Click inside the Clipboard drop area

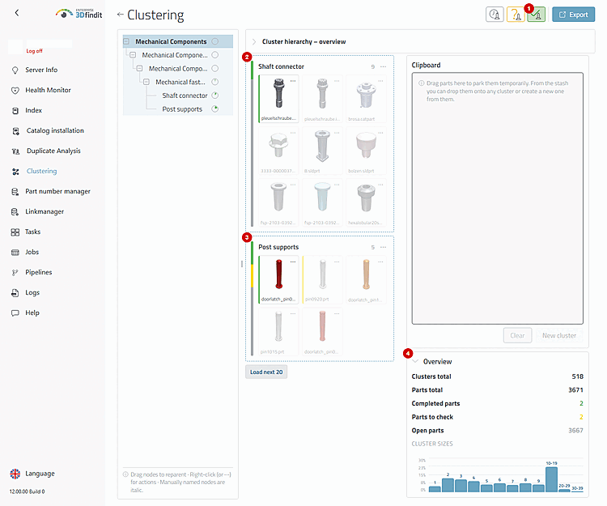498,198
